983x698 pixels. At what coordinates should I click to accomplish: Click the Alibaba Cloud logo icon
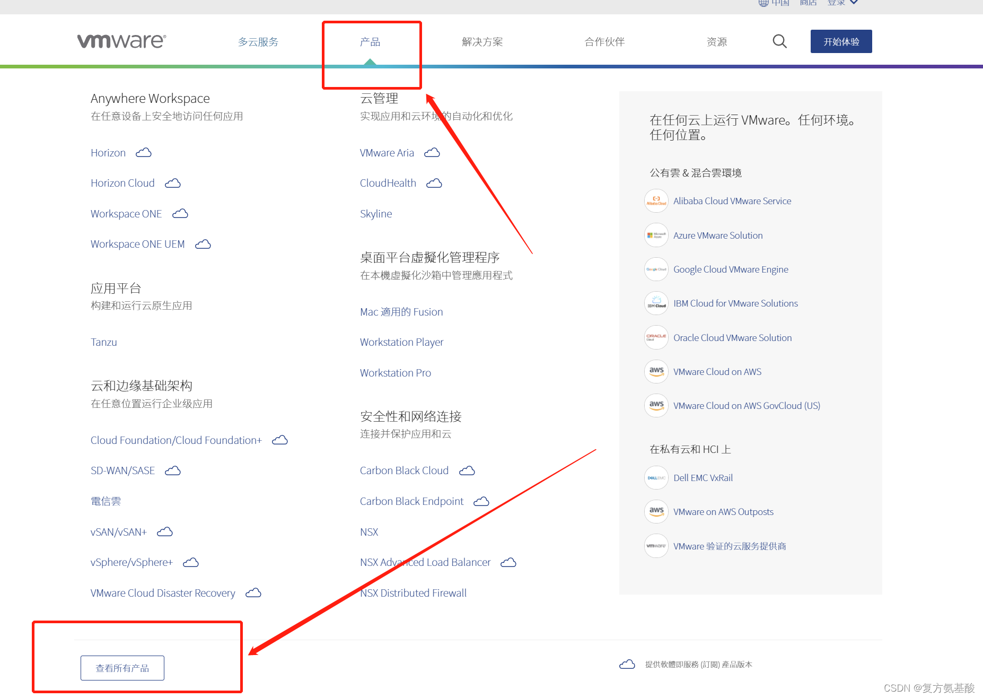(x=656, y=201)
